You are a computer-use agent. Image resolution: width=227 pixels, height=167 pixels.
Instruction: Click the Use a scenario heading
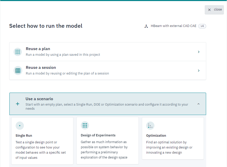pyautogui.click(x=39, y=99)
